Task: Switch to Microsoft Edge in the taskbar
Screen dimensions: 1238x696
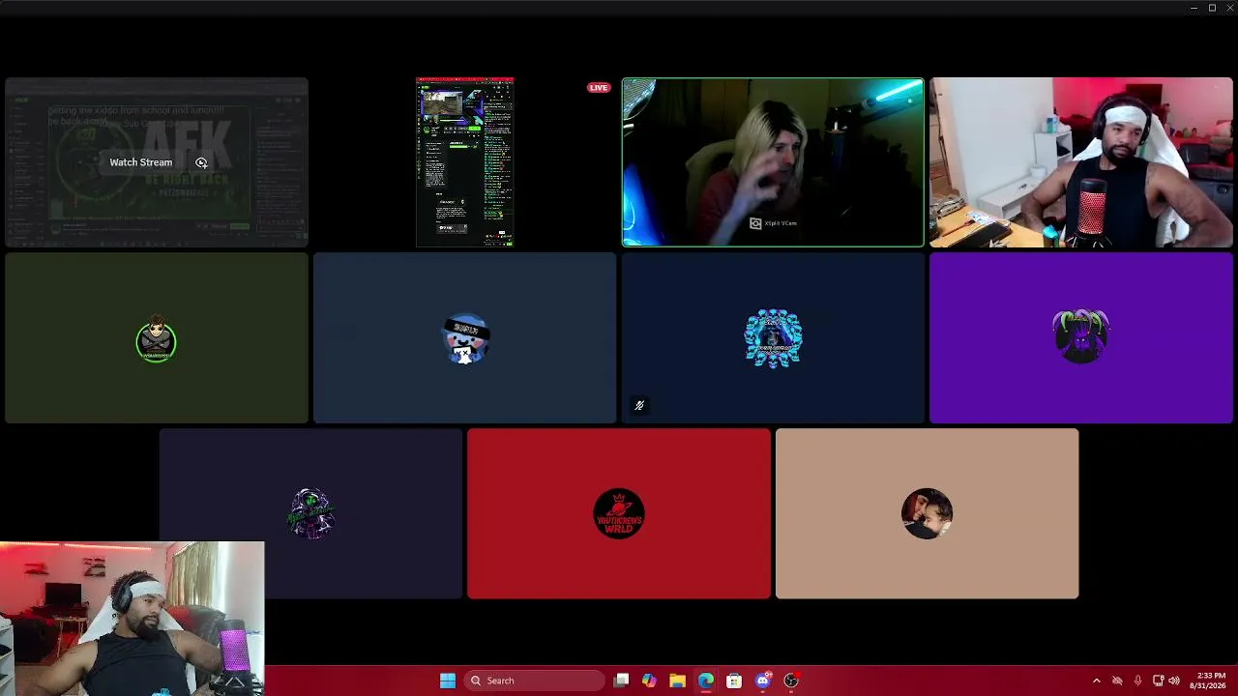Action: 706,681
